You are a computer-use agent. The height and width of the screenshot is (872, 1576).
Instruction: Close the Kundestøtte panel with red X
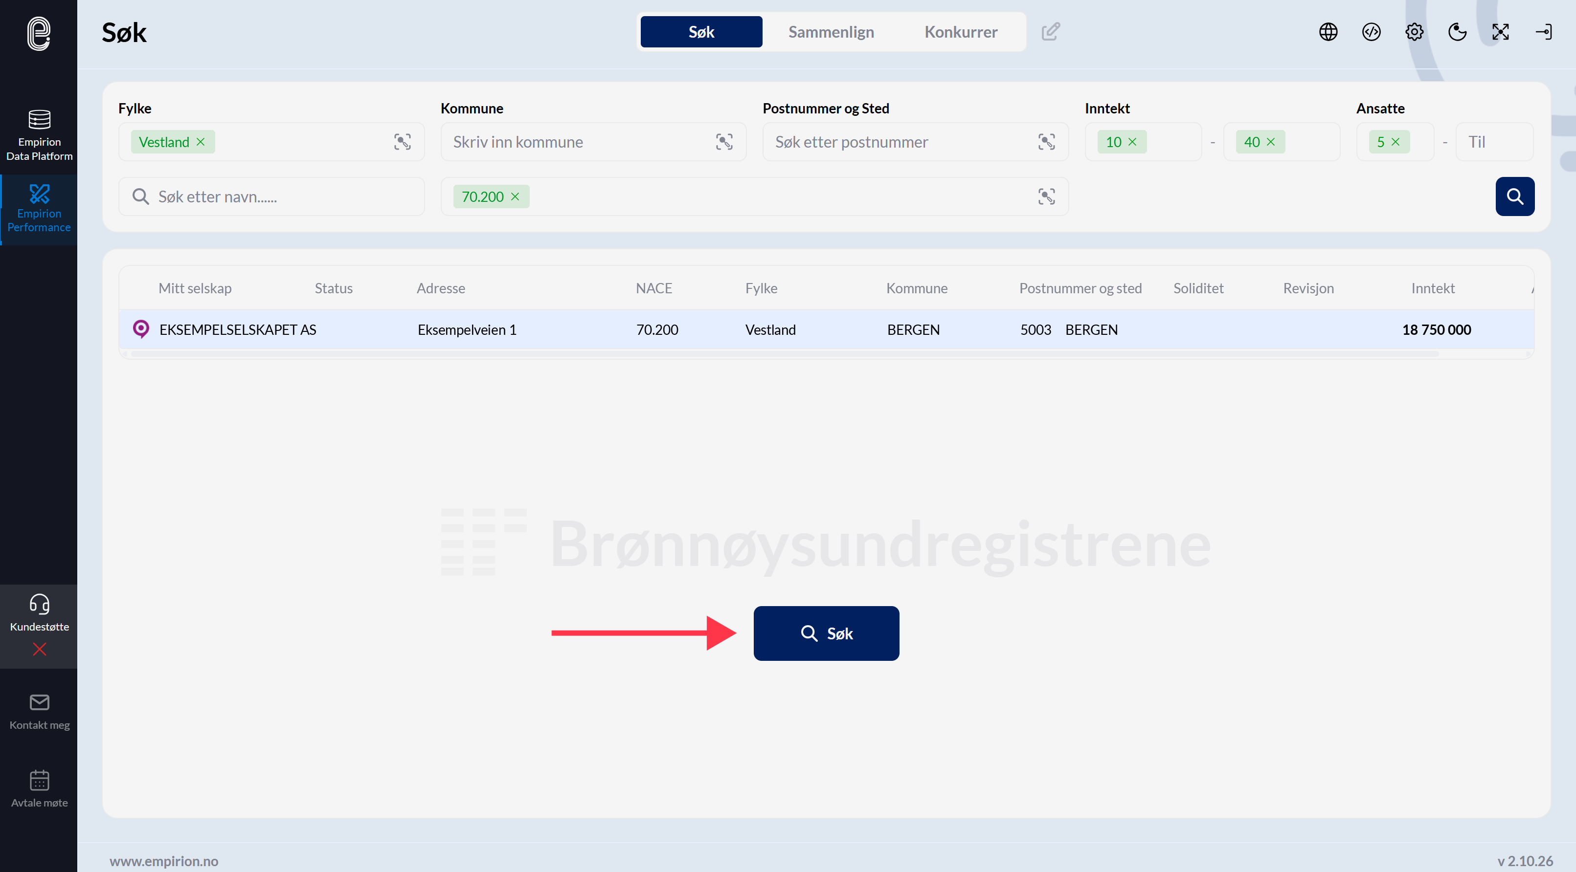tap(39, 649)
